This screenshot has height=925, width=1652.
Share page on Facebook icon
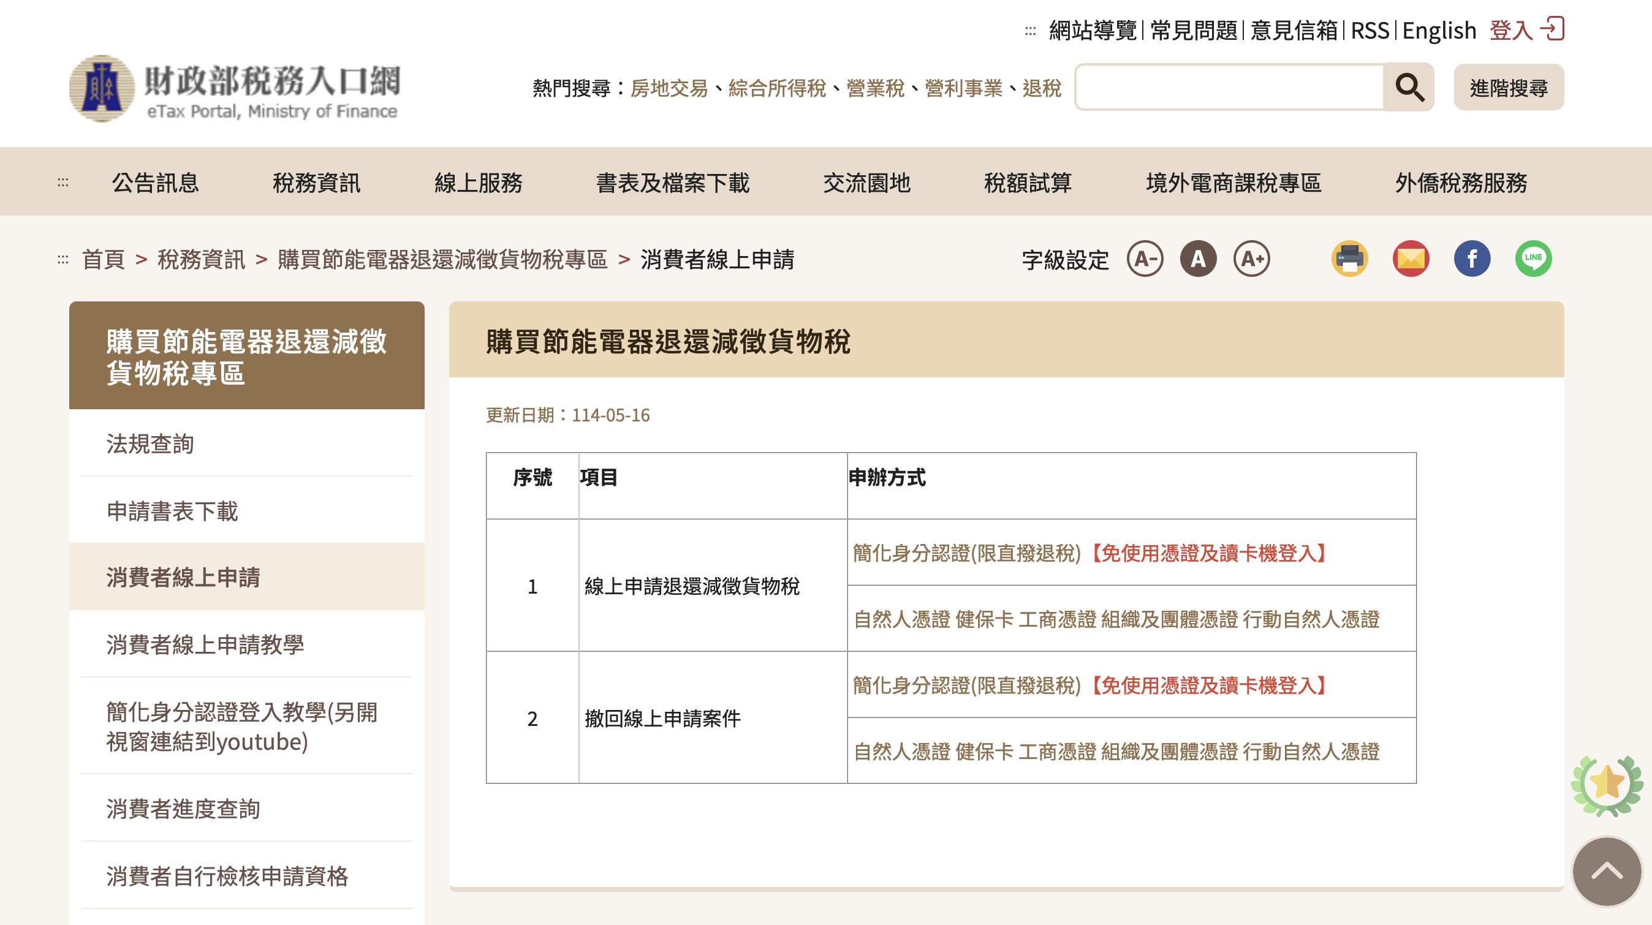(x=1472, y=259)
